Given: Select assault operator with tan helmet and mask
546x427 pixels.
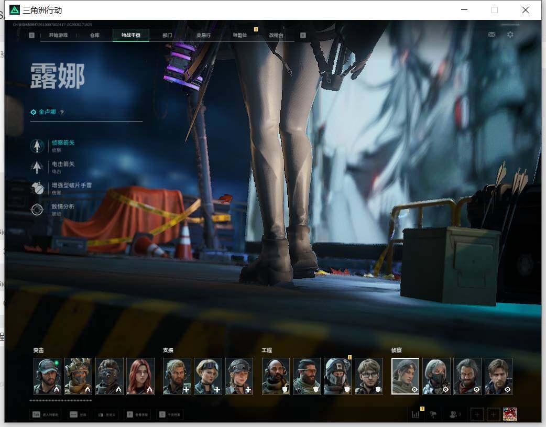Looking at the screenshot, I should coord(79,376).
